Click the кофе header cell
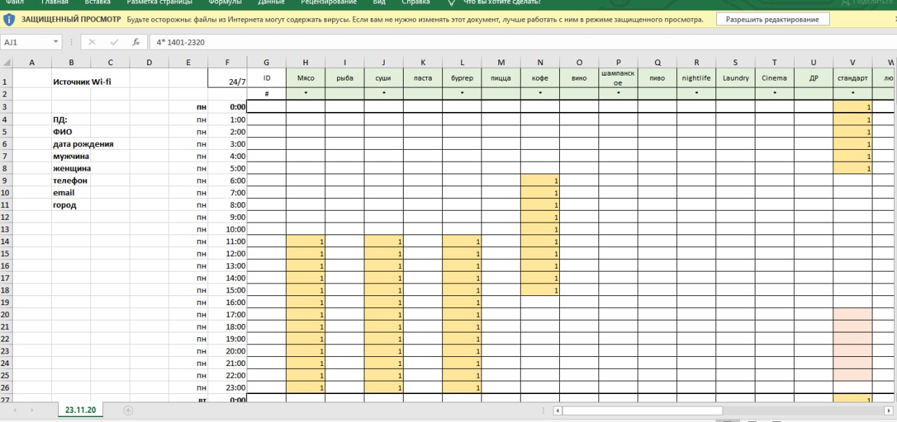This screenshot has height=422, width=897. [540, 78]
